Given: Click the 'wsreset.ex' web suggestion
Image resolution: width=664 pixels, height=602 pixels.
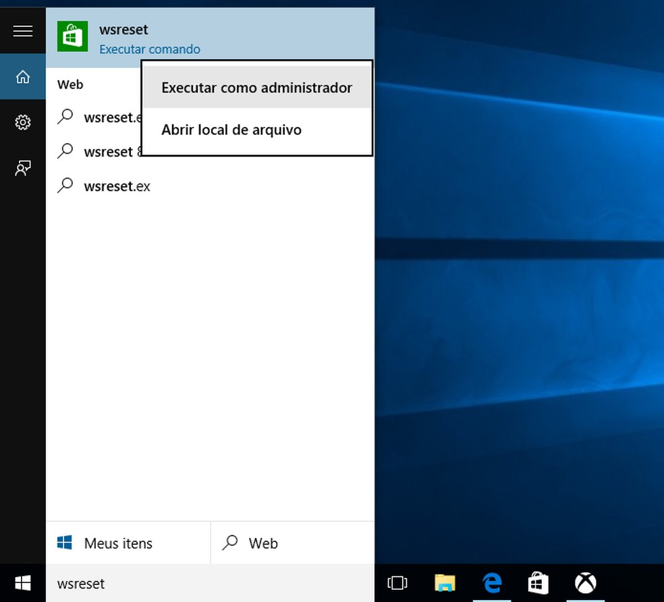Looking at the screenshot, I should pos(116,186).
